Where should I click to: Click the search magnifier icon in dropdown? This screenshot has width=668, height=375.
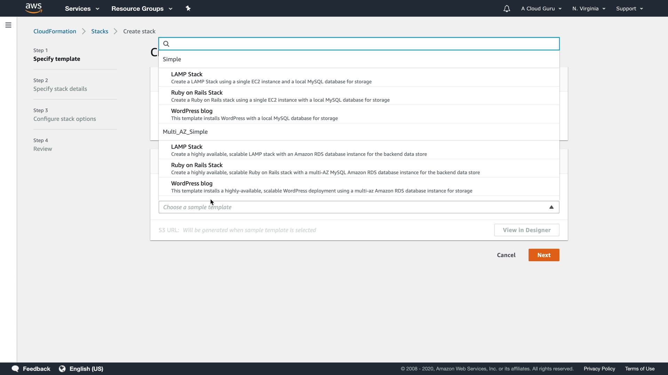pyautogui.click(x=166, y=44)
